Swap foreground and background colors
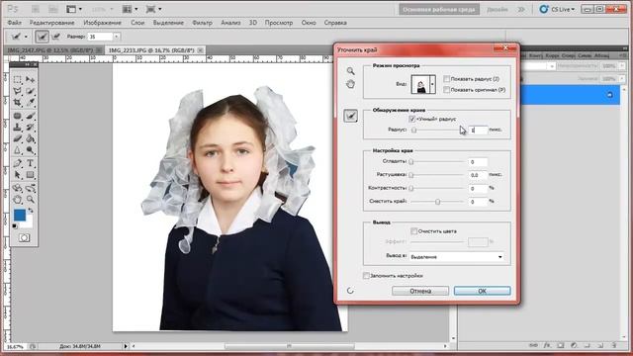 coord(31,211)
